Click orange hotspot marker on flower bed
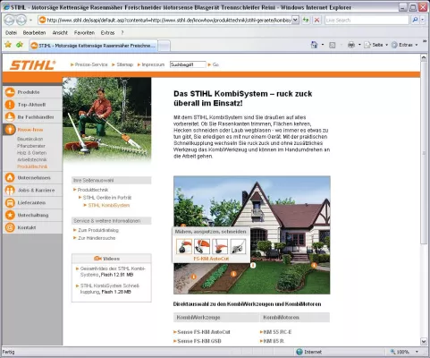The height and width of the screenshot is (358, 430). click(233, 274)
